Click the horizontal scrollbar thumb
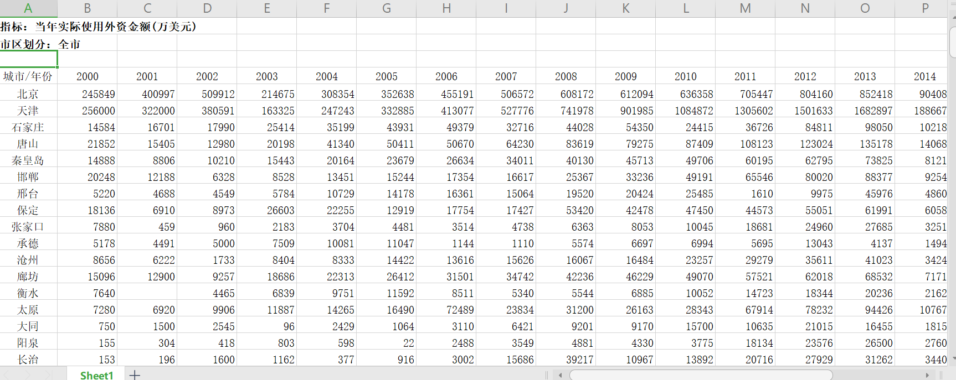This screenshot has height=380, width=956. [701, 375]
